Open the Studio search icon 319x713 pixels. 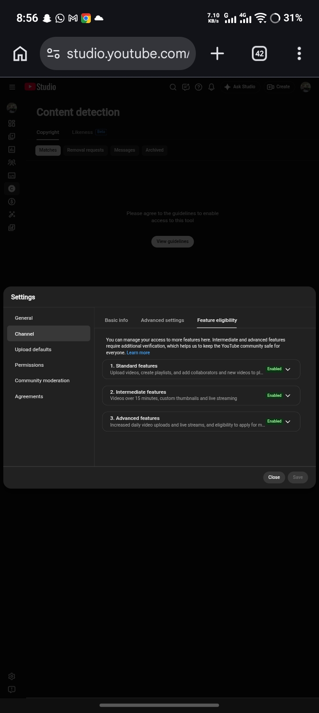click(x=173, y=87)
